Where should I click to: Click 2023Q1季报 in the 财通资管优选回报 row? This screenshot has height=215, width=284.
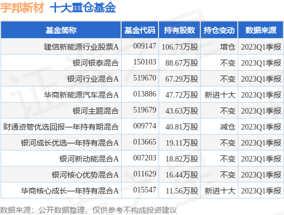click(x=261, y=127)
